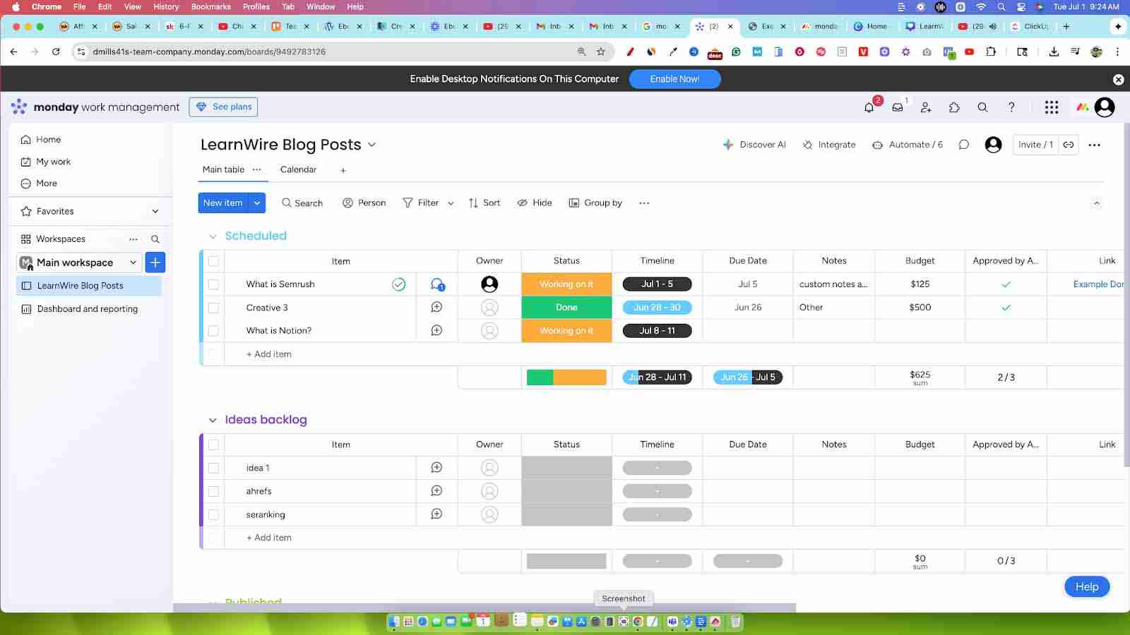
Task: Click the Enable Now! notifications button
Action: (x=674, y=78)
